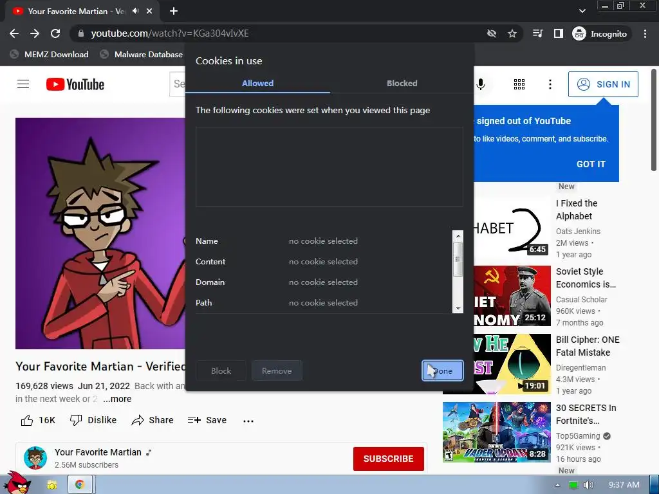Click inside the empty cookies list box

[x=329, y=167]
